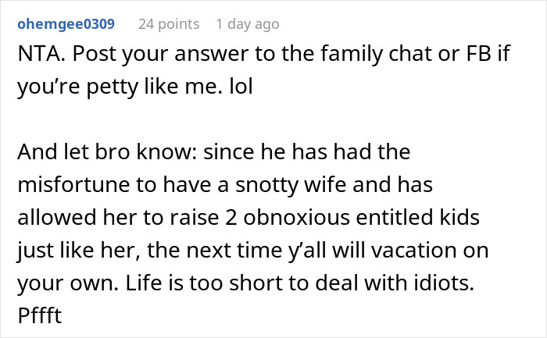Click the word allowed in the comment
The width and height of the screenshot is (547, 338).
tap(57, 217)
